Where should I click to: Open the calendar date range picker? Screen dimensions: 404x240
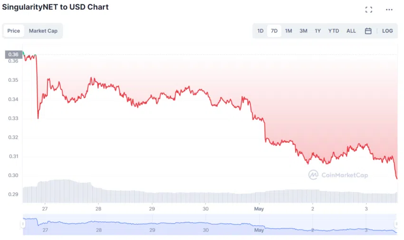pos(368,31)
